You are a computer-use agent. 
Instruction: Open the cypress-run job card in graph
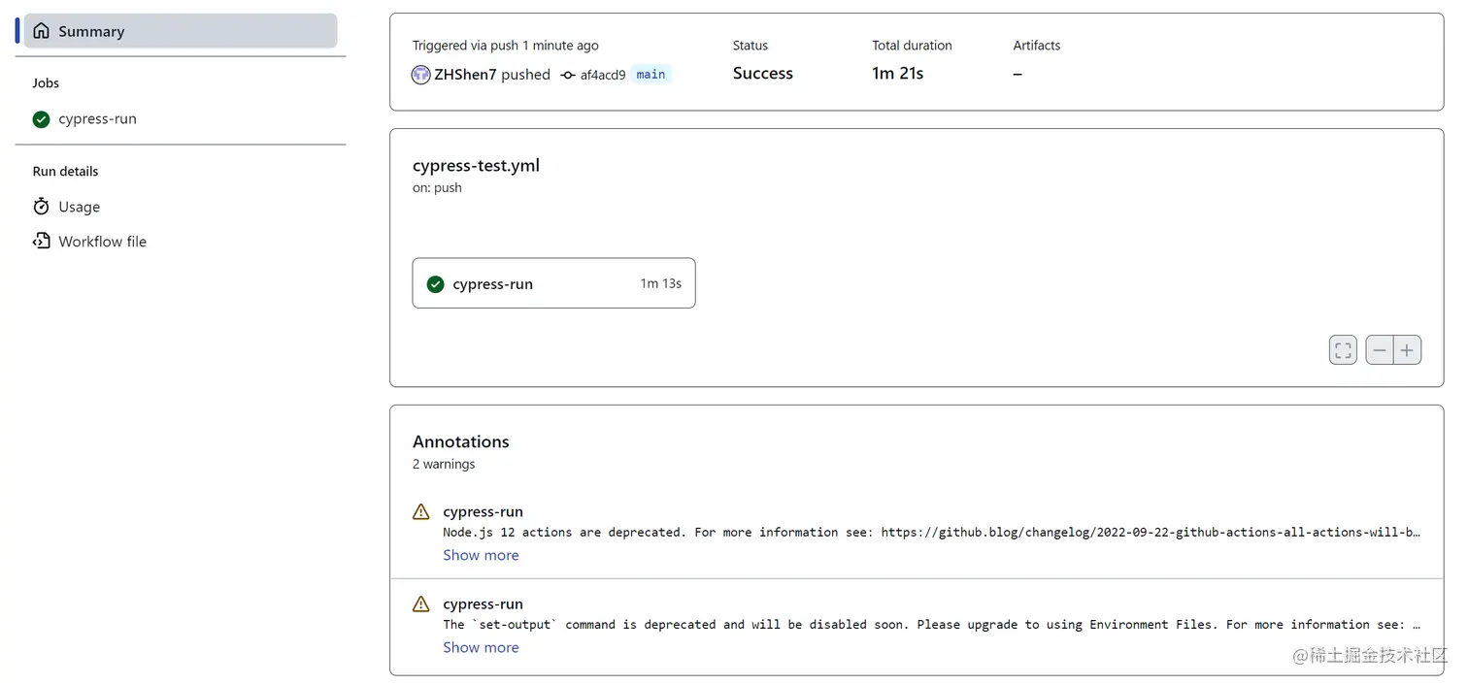553,283
